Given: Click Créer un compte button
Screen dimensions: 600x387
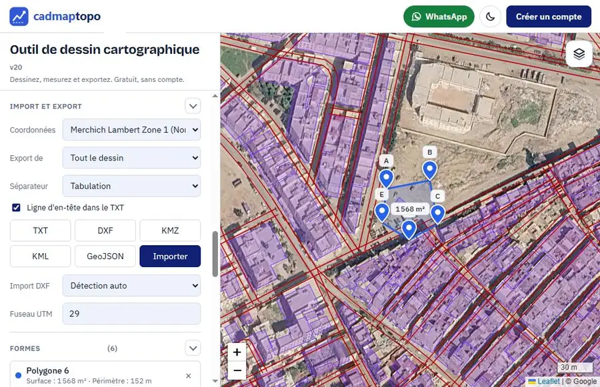Looking at the screenshot, I should pos(549,17).
